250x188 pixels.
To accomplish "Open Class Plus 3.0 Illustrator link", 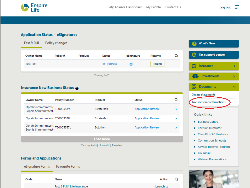I will (x=213, y=134).
